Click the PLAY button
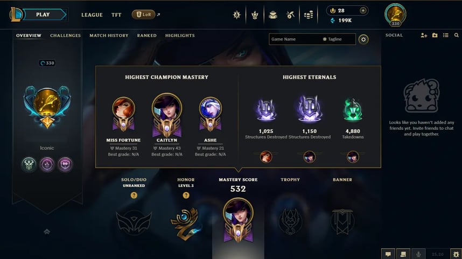Viewport: 462px width, 259px height. pyautogui.click(x=44, y=15)
